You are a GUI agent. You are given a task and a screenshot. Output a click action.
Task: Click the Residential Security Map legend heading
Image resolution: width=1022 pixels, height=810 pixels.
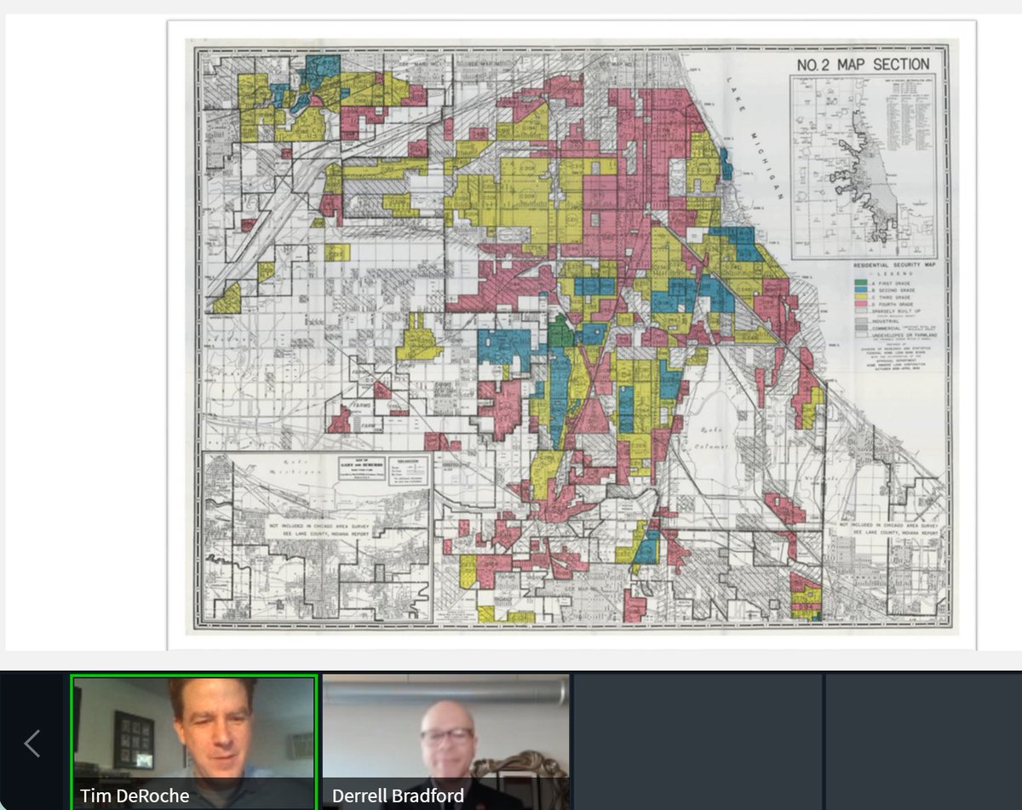(x=894, y=265)
